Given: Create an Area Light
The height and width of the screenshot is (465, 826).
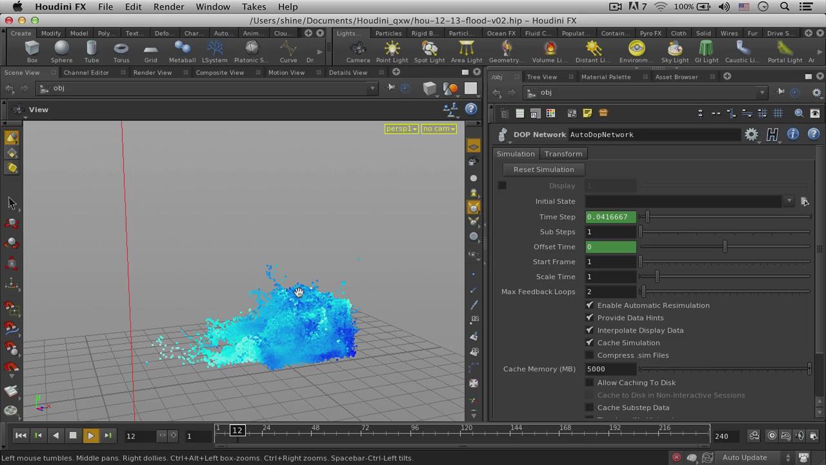Looking at the screenshot, I should (x=466, y=51).
